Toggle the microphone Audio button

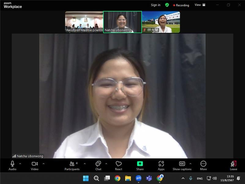[x=13, y=164]
